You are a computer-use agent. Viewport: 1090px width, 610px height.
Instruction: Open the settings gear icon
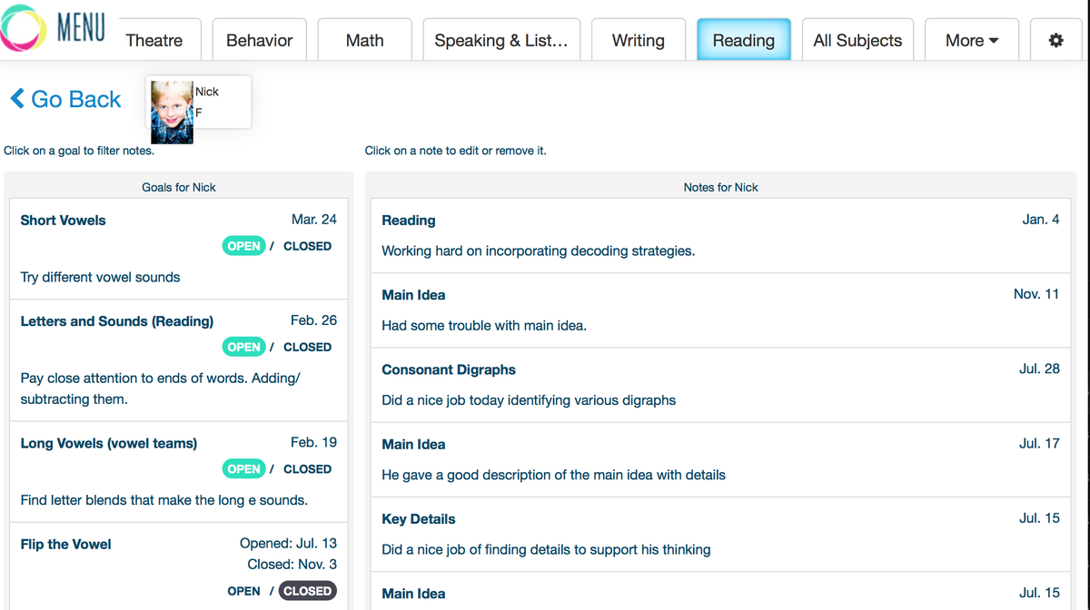tap(1055, 39)
